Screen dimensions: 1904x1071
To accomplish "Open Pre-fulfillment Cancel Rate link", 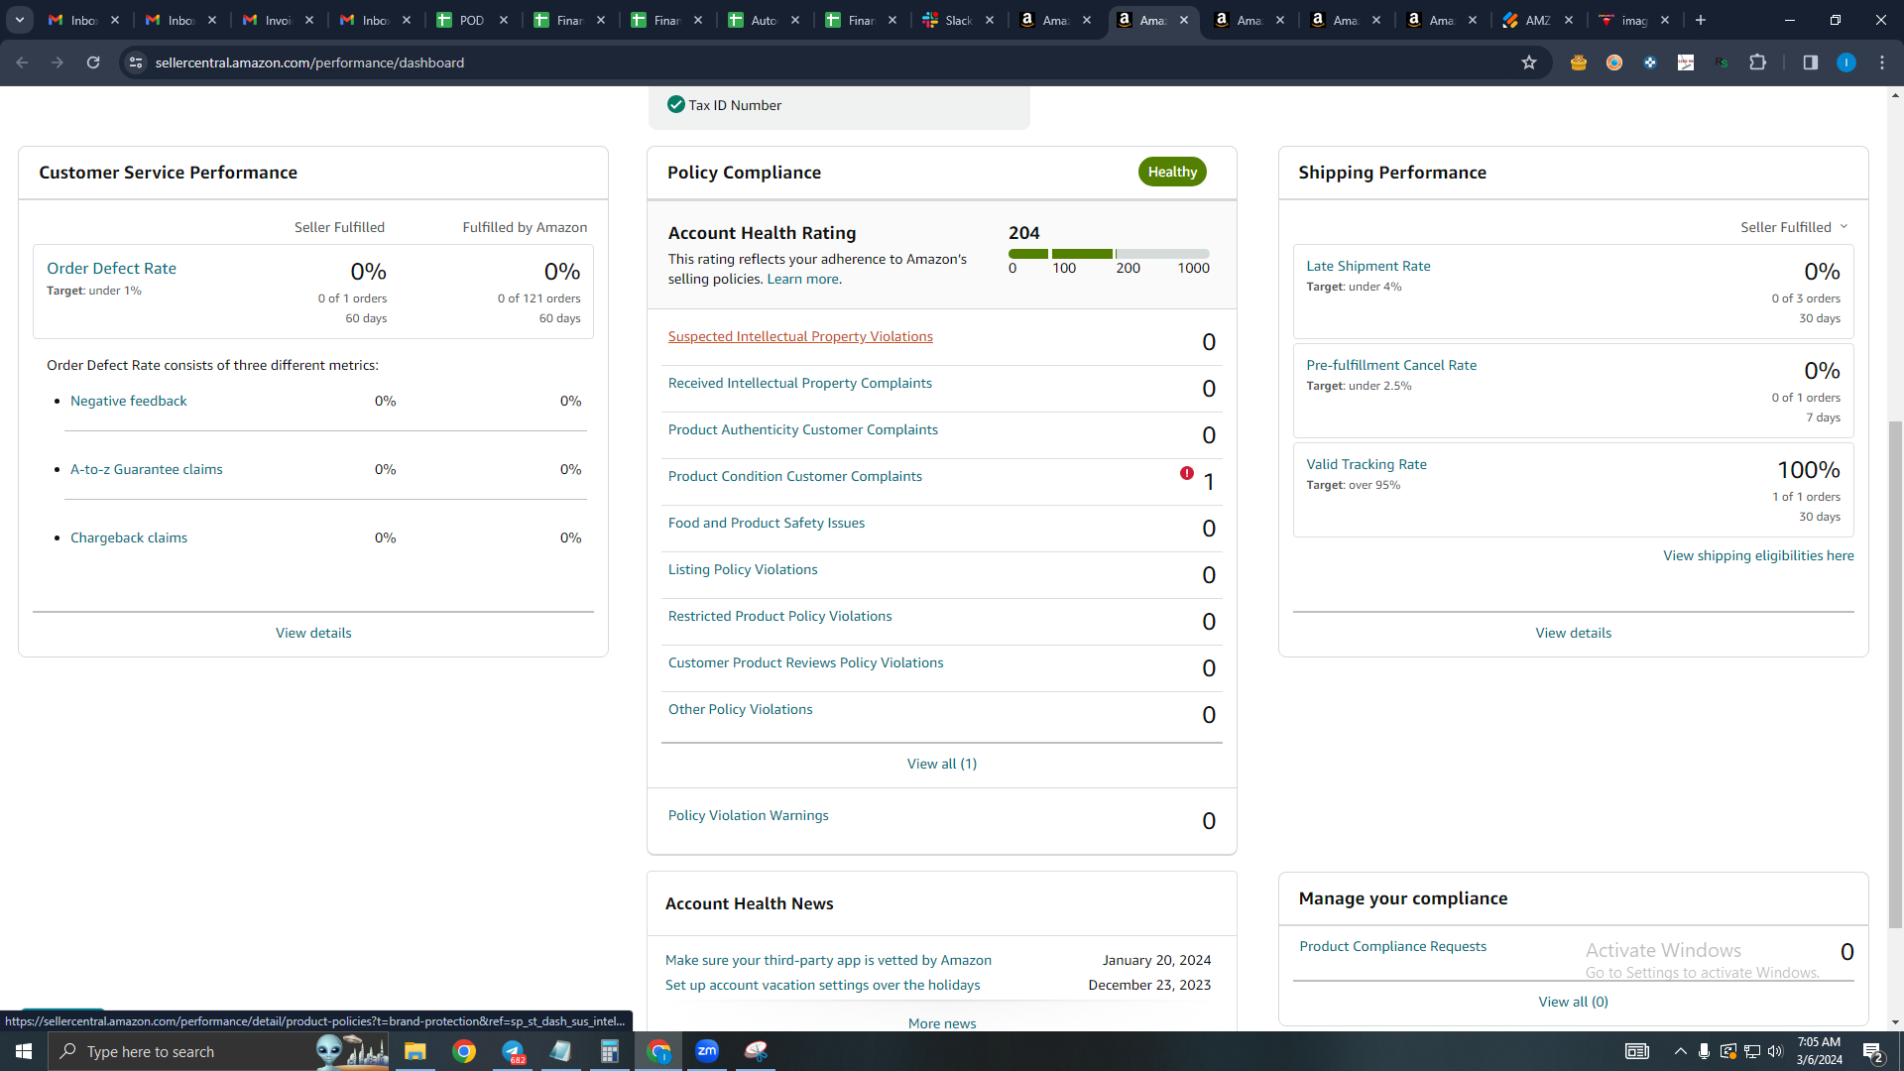I will (1391, 365).
